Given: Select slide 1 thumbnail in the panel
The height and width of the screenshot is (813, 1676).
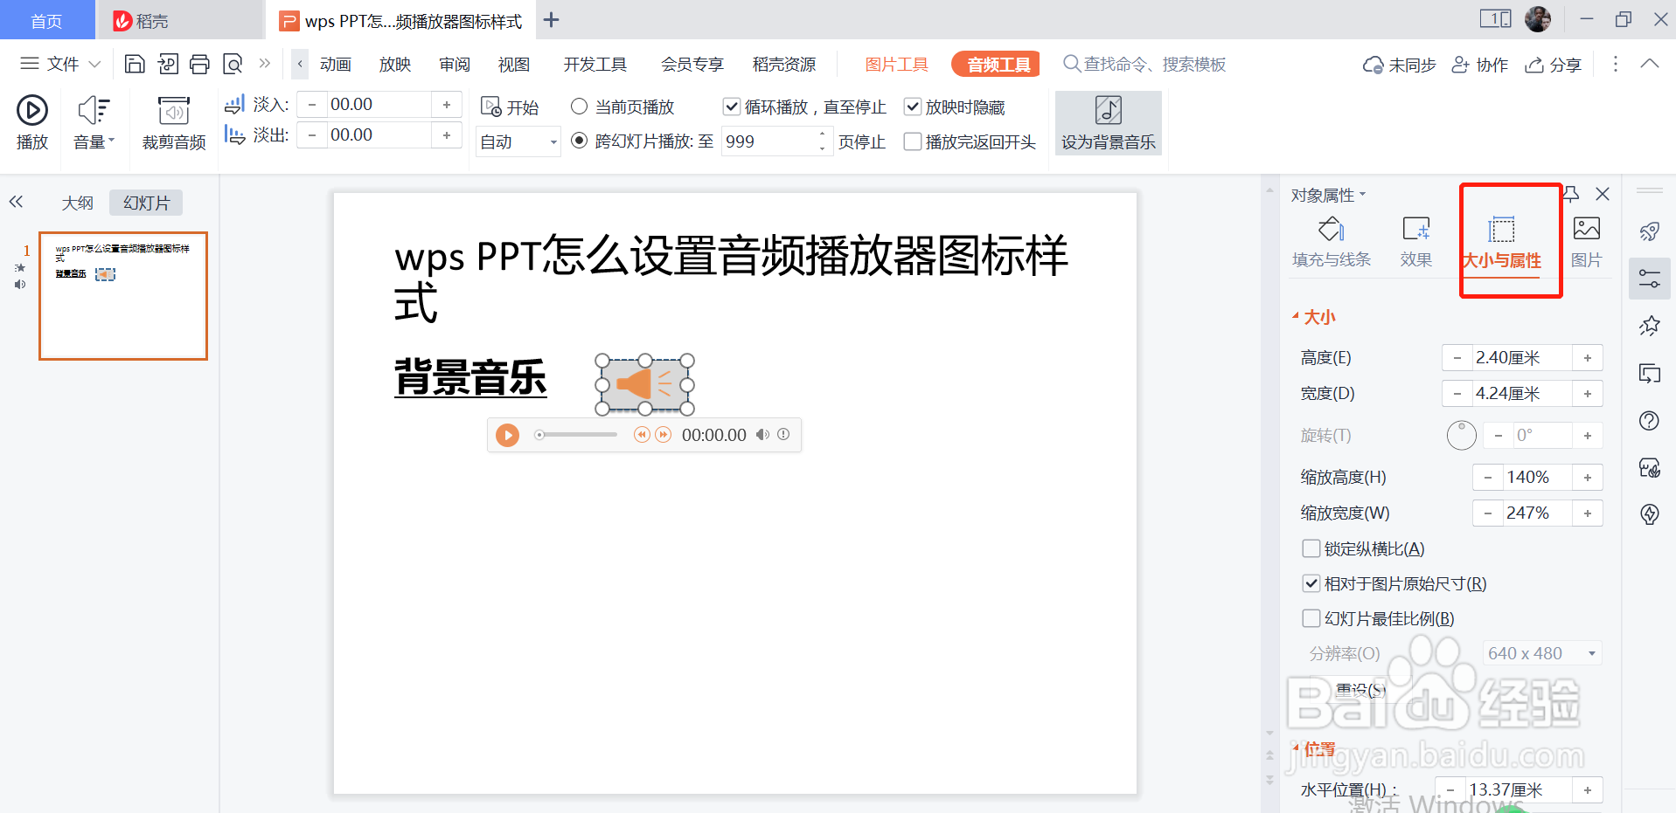Looking at the screenshot, I should (123, 296).
